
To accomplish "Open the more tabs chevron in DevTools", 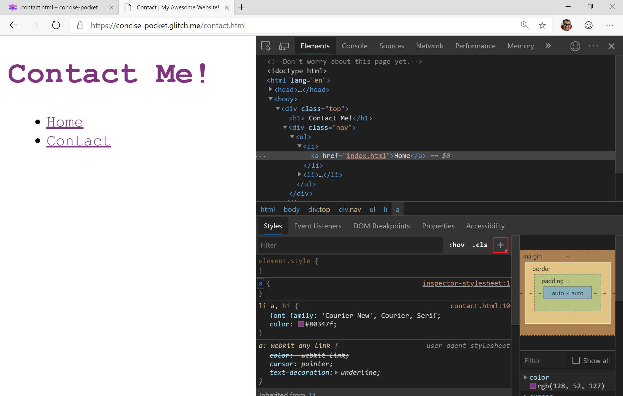I will tap(548, 46).
